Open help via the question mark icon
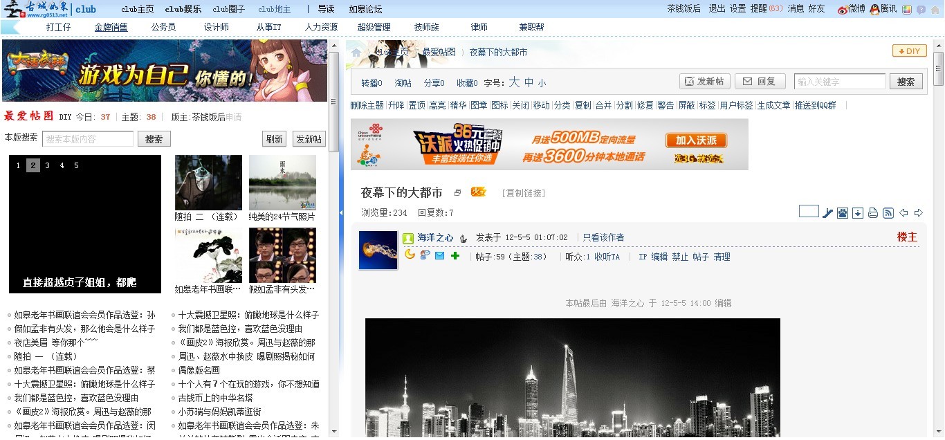Image resolution: width=945 pixels, height=440 pixels. [x=922, y=10]
